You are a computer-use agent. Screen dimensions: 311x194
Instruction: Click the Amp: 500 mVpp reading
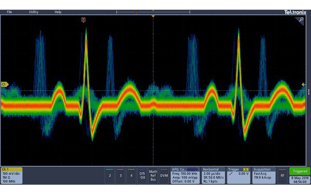[x=184, y=177]
